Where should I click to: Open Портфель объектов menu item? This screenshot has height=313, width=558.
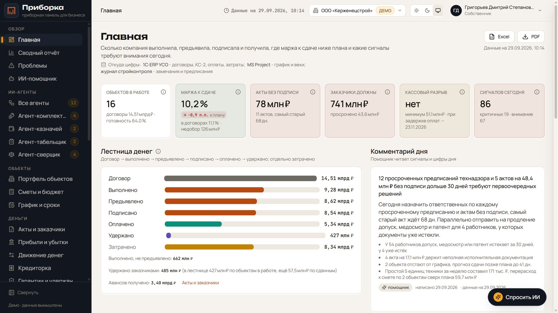[x=44, y=179]
